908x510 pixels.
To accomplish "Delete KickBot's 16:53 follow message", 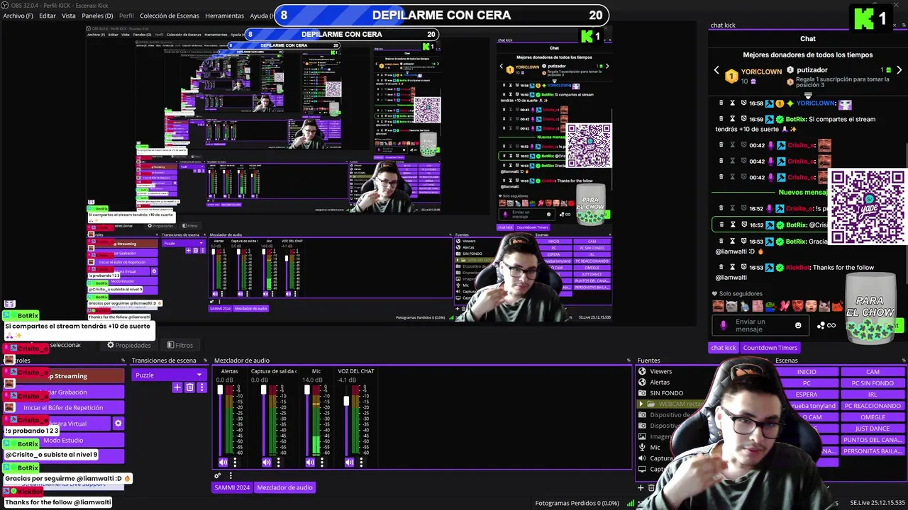I will click(721, 267).
